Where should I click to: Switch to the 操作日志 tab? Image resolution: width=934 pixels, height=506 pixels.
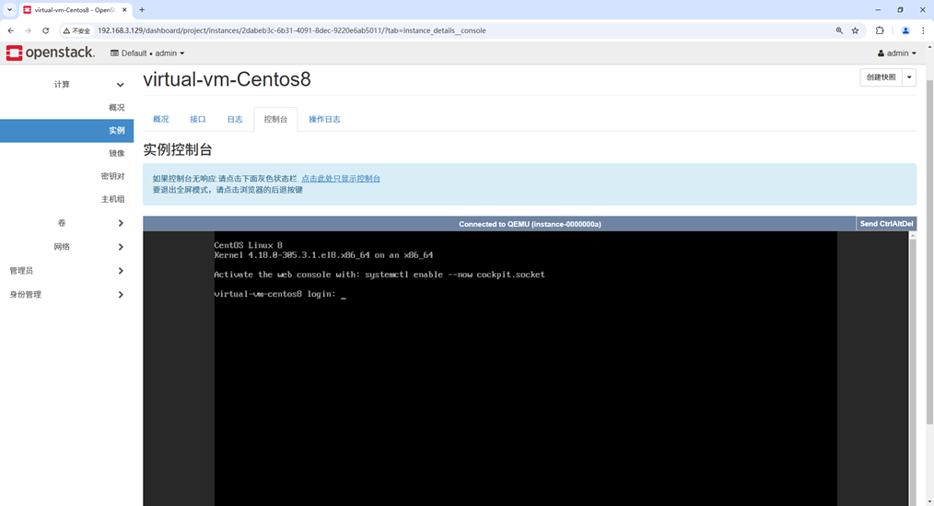pos(324,119)
